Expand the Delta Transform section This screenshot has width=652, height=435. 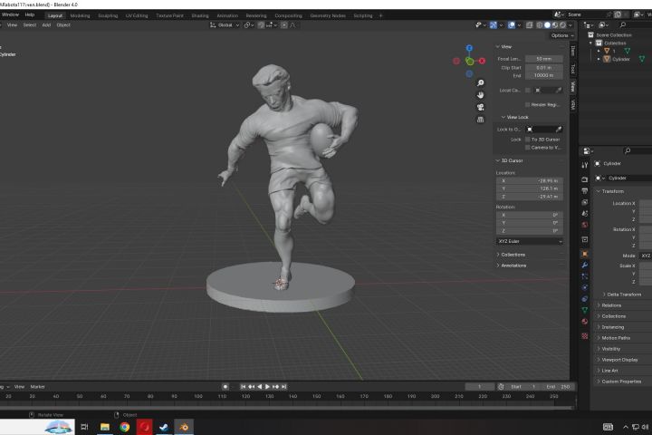pos(624,295)
